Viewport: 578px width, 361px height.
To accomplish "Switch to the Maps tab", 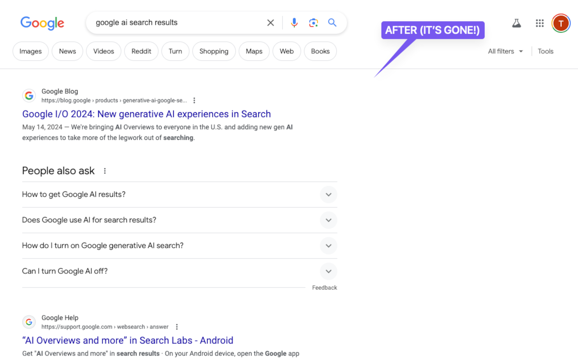I will (254, 51).
